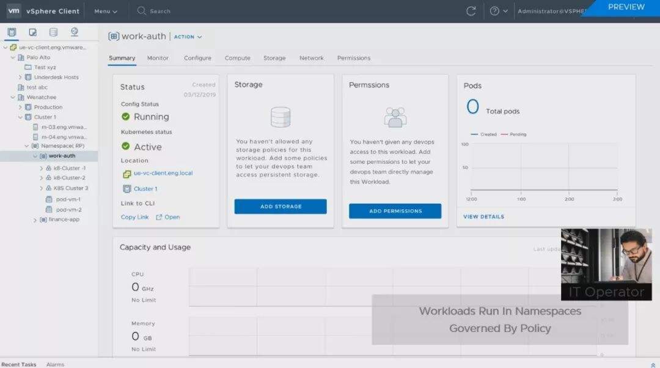This screenshot has height=368, width=660.
Task: Select the test abc datacenter in tree
Action: click(x=37, y=87)
